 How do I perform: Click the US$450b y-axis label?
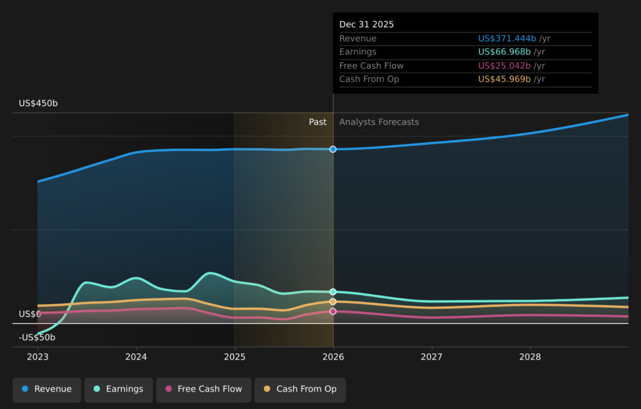38,103
